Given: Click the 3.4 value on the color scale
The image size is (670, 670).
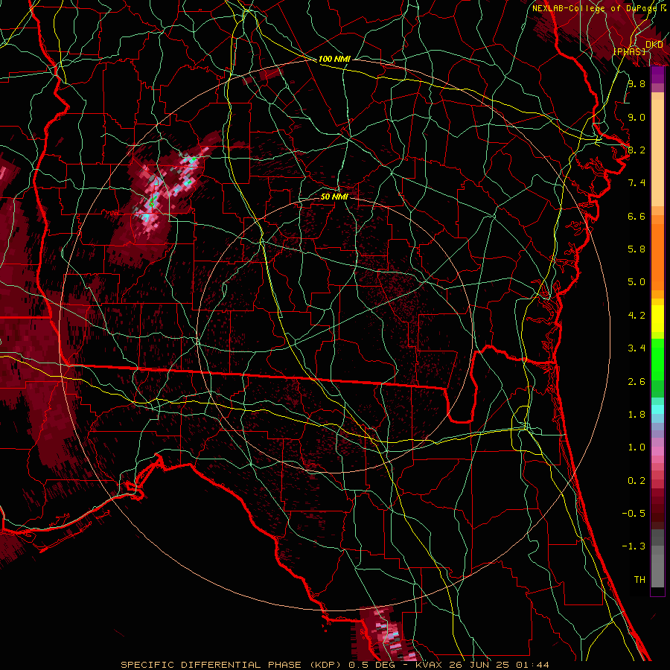Looking at the screenshot, I should click(636, 348).
